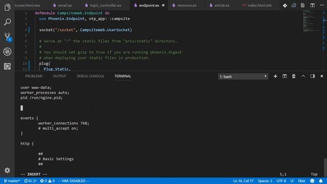Change the LF end of line sequence
The image size is (327, 184).
pyautogui.click(x=292, y=181)
